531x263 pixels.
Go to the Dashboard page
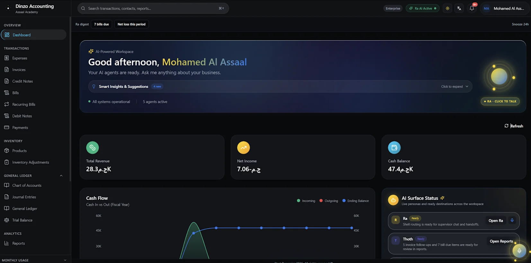tap(34, 35)
